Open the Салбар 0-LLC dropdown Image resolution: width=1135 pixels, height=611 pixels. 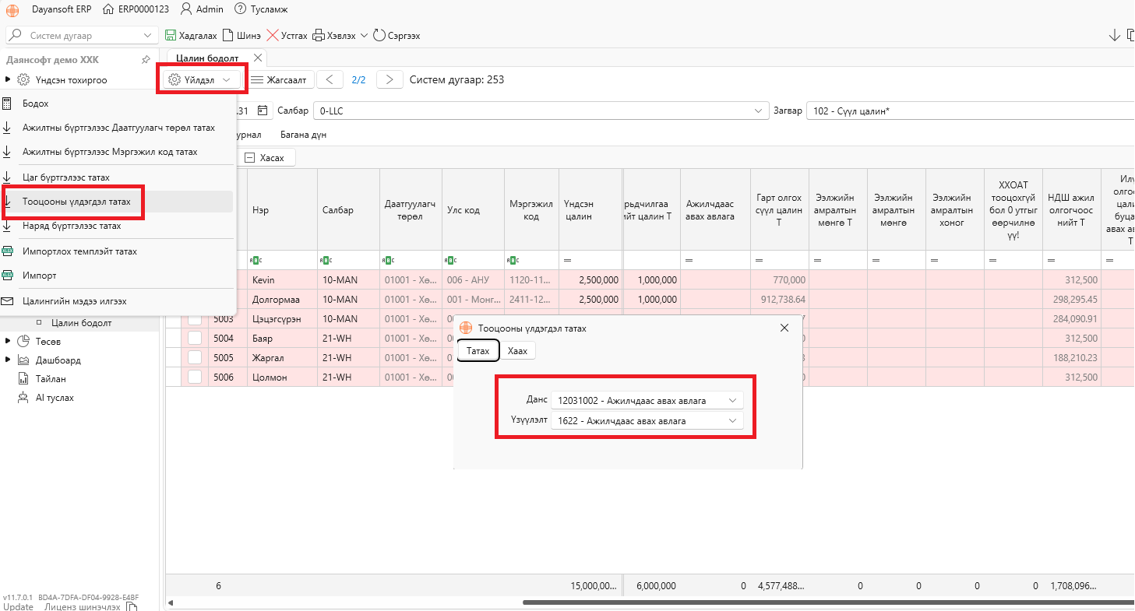click(759, 111)
